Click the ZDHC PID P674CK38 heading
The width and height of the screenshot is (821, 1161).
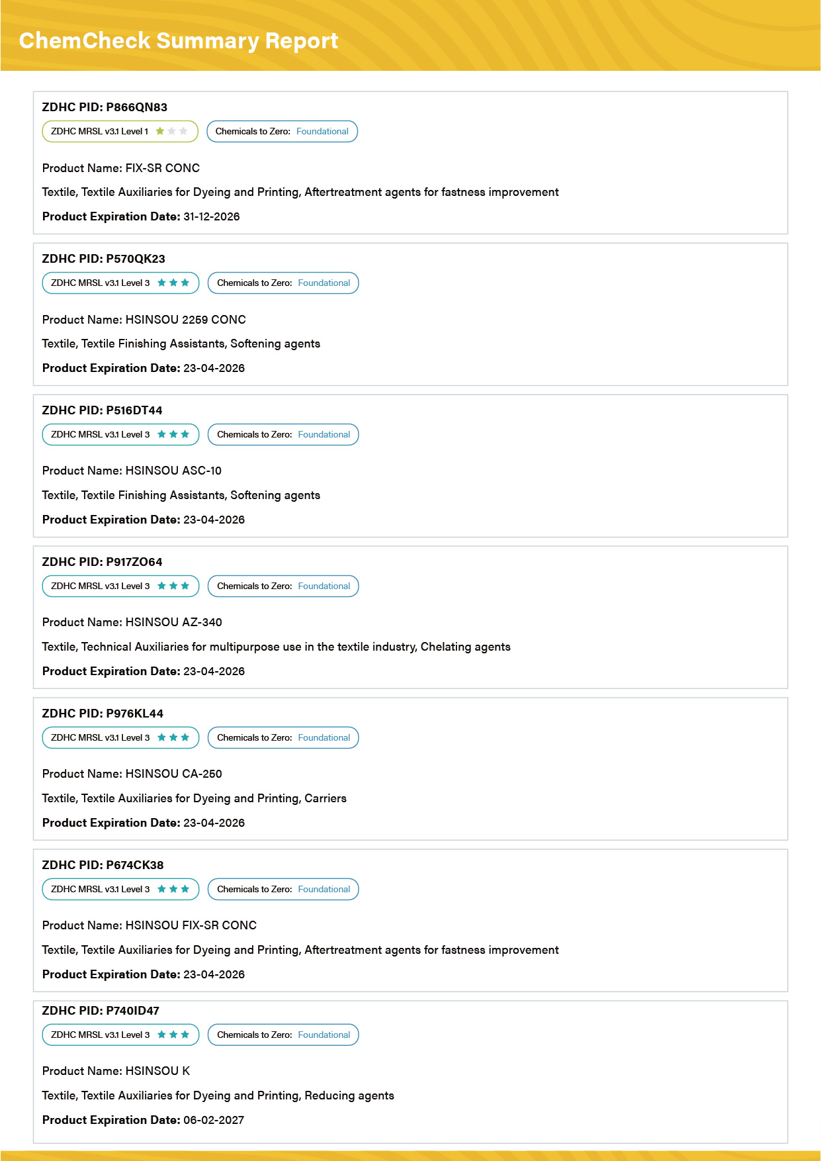point(103,865)
